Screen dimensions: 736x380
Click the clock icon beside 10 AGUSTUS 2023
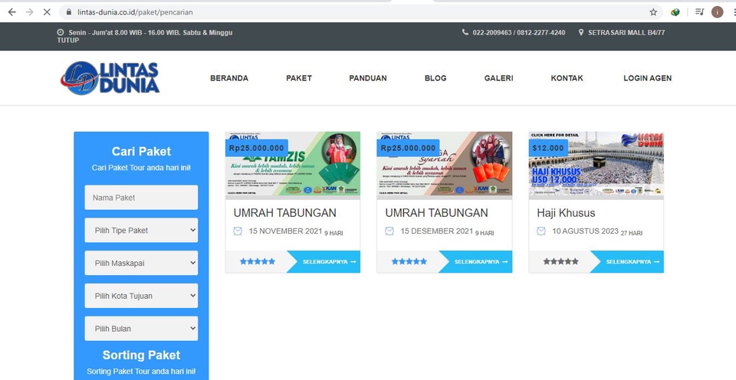541,231
